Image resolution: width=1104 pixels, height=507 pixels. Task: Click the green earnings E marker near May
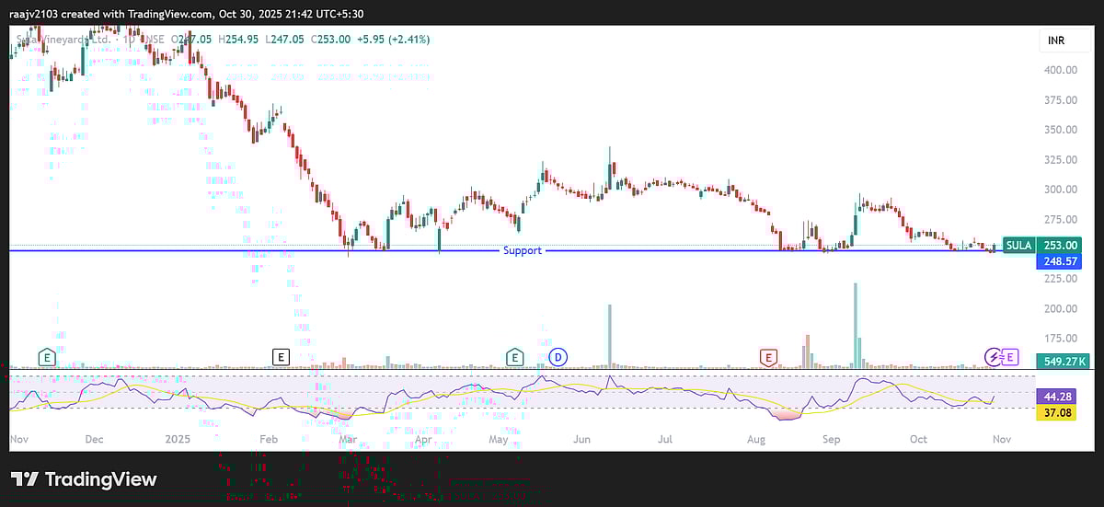coord(514,356)
